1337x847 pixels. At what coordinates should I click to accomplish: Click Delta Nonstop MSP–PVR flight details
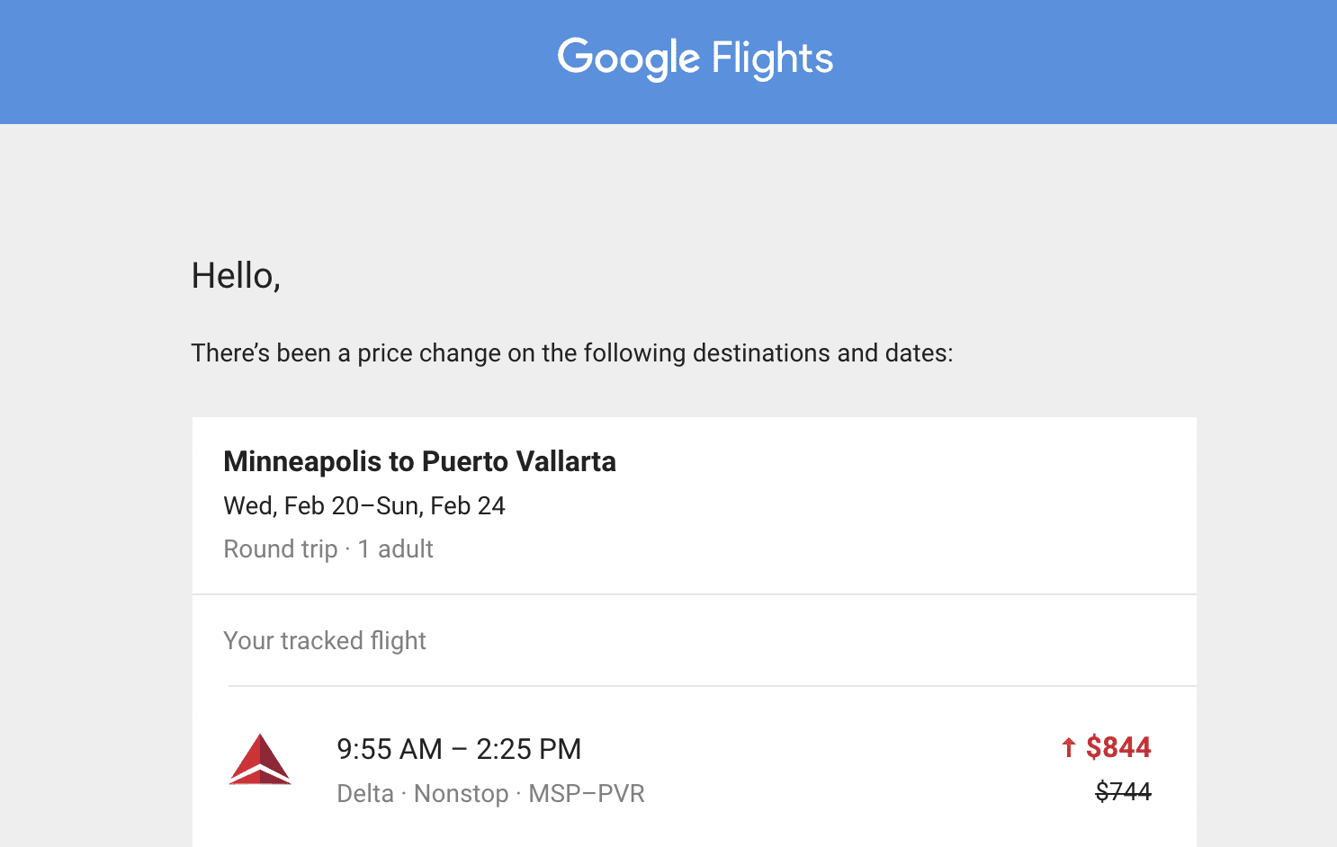point(490,794)
